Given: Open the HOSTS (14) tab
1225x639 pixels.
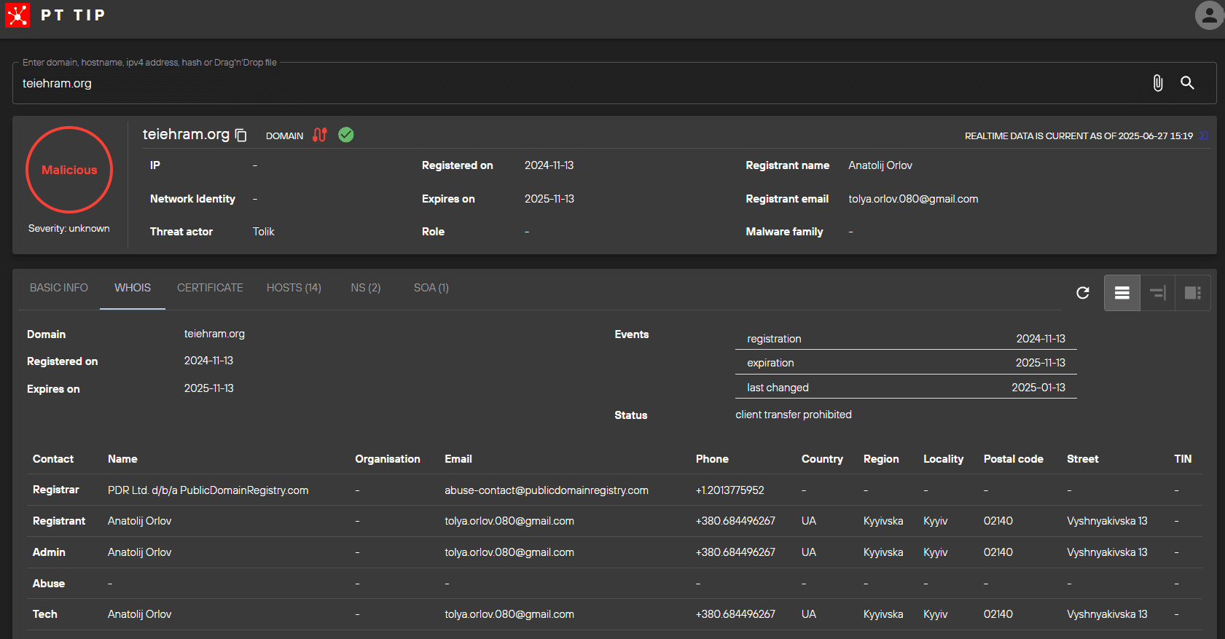Looking at the screenshot, I should coord(294,288).
